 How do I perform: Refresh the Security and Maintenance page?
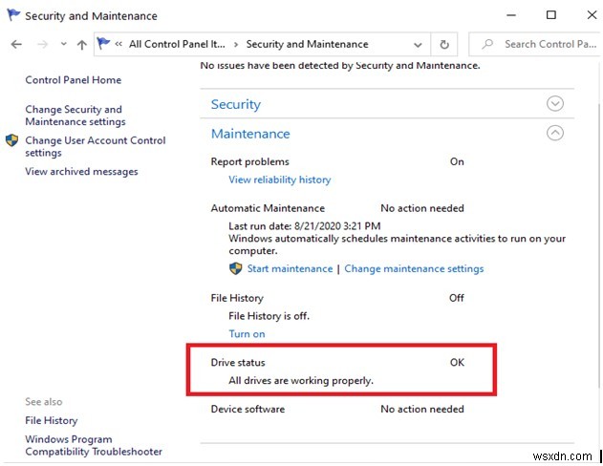(444, 45)
